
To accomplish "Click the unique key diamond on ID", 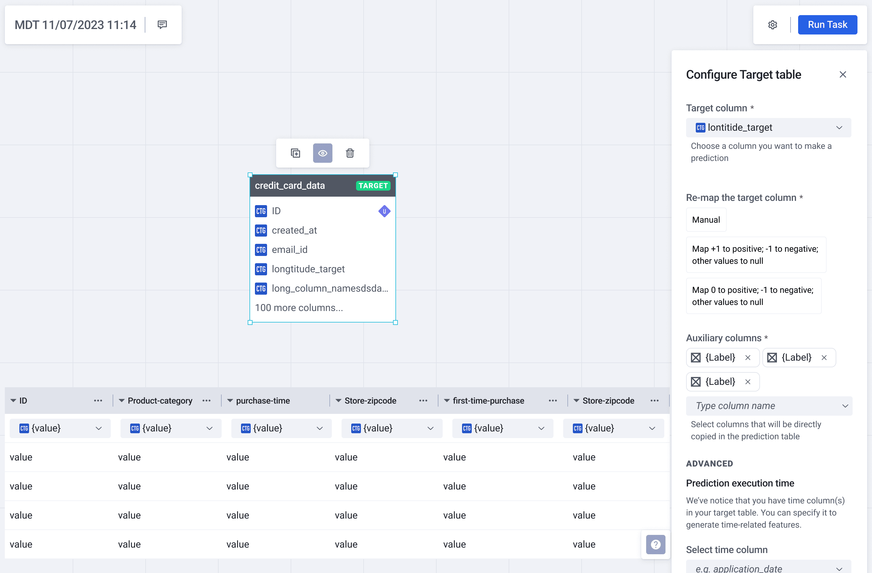I will (384, 211).
